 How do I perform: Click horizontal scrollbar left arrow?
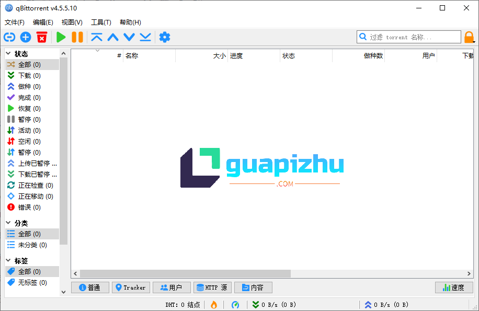[x=75, y=274]
